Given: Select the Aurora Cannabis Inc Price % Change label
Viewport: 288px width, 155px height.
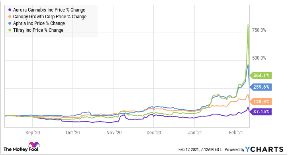Looking at the screenshot, I should point(49,10).
